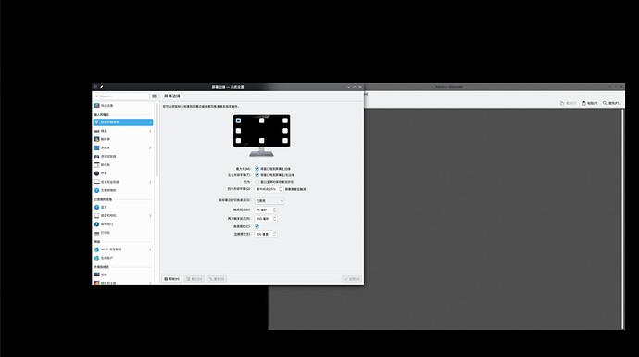Uncheck the maximize-on-top-edge checkbox
The image size is (639, 357).
[x=257, y=169]
